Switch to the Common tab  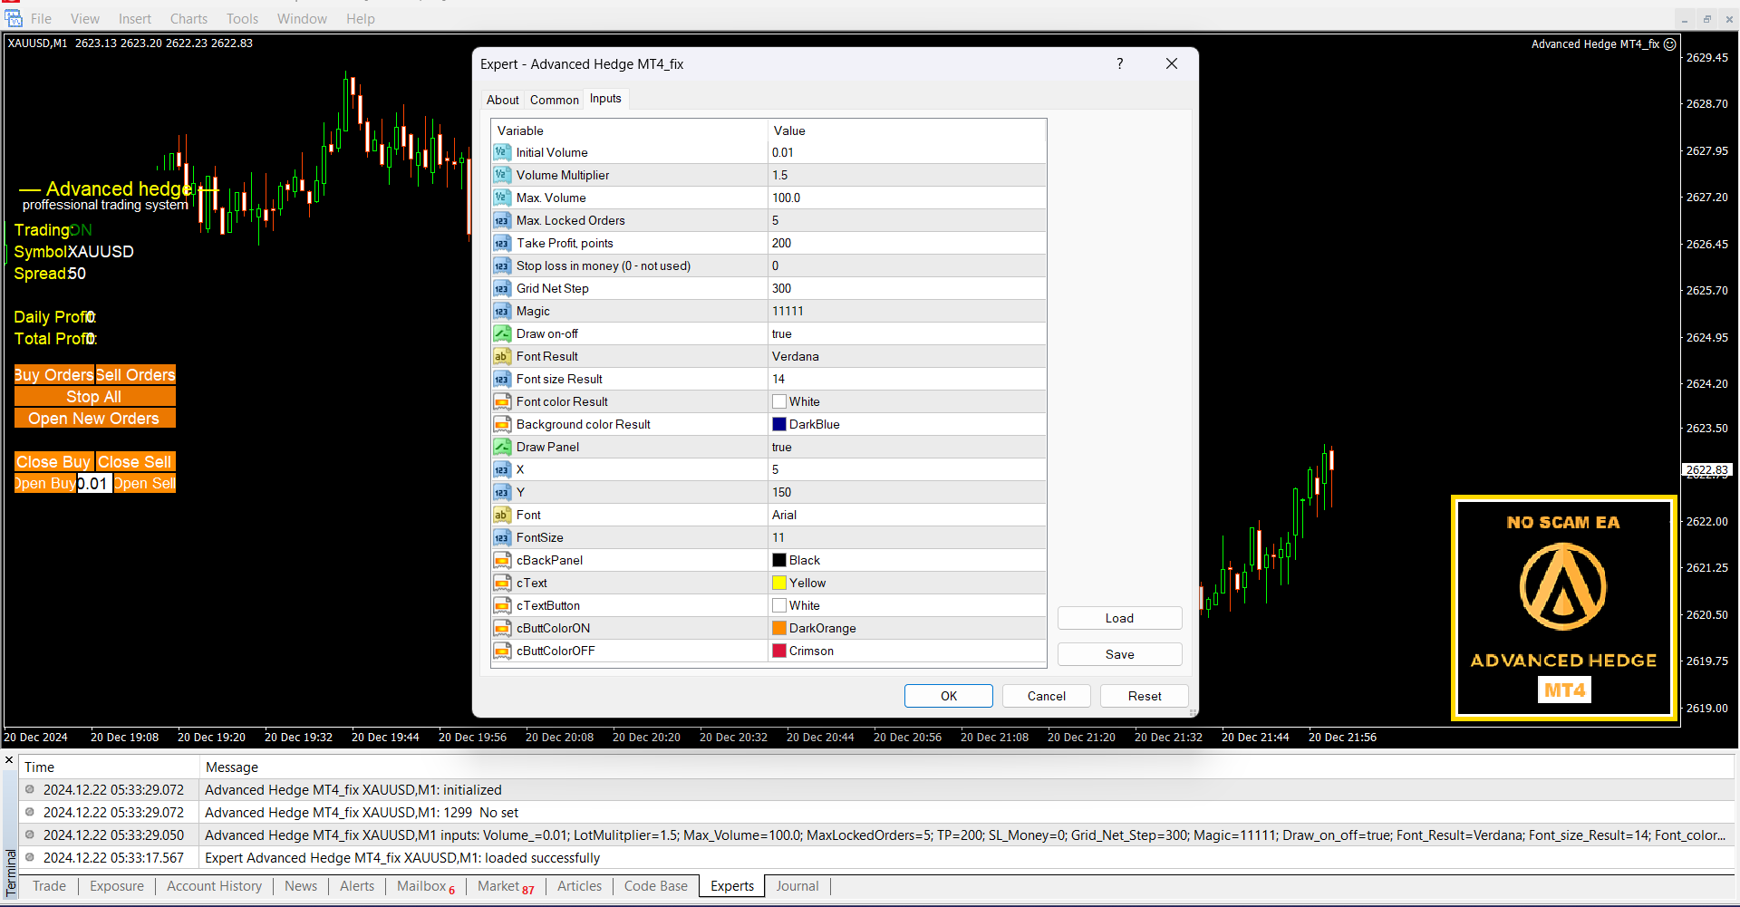[x=554, y=100]
